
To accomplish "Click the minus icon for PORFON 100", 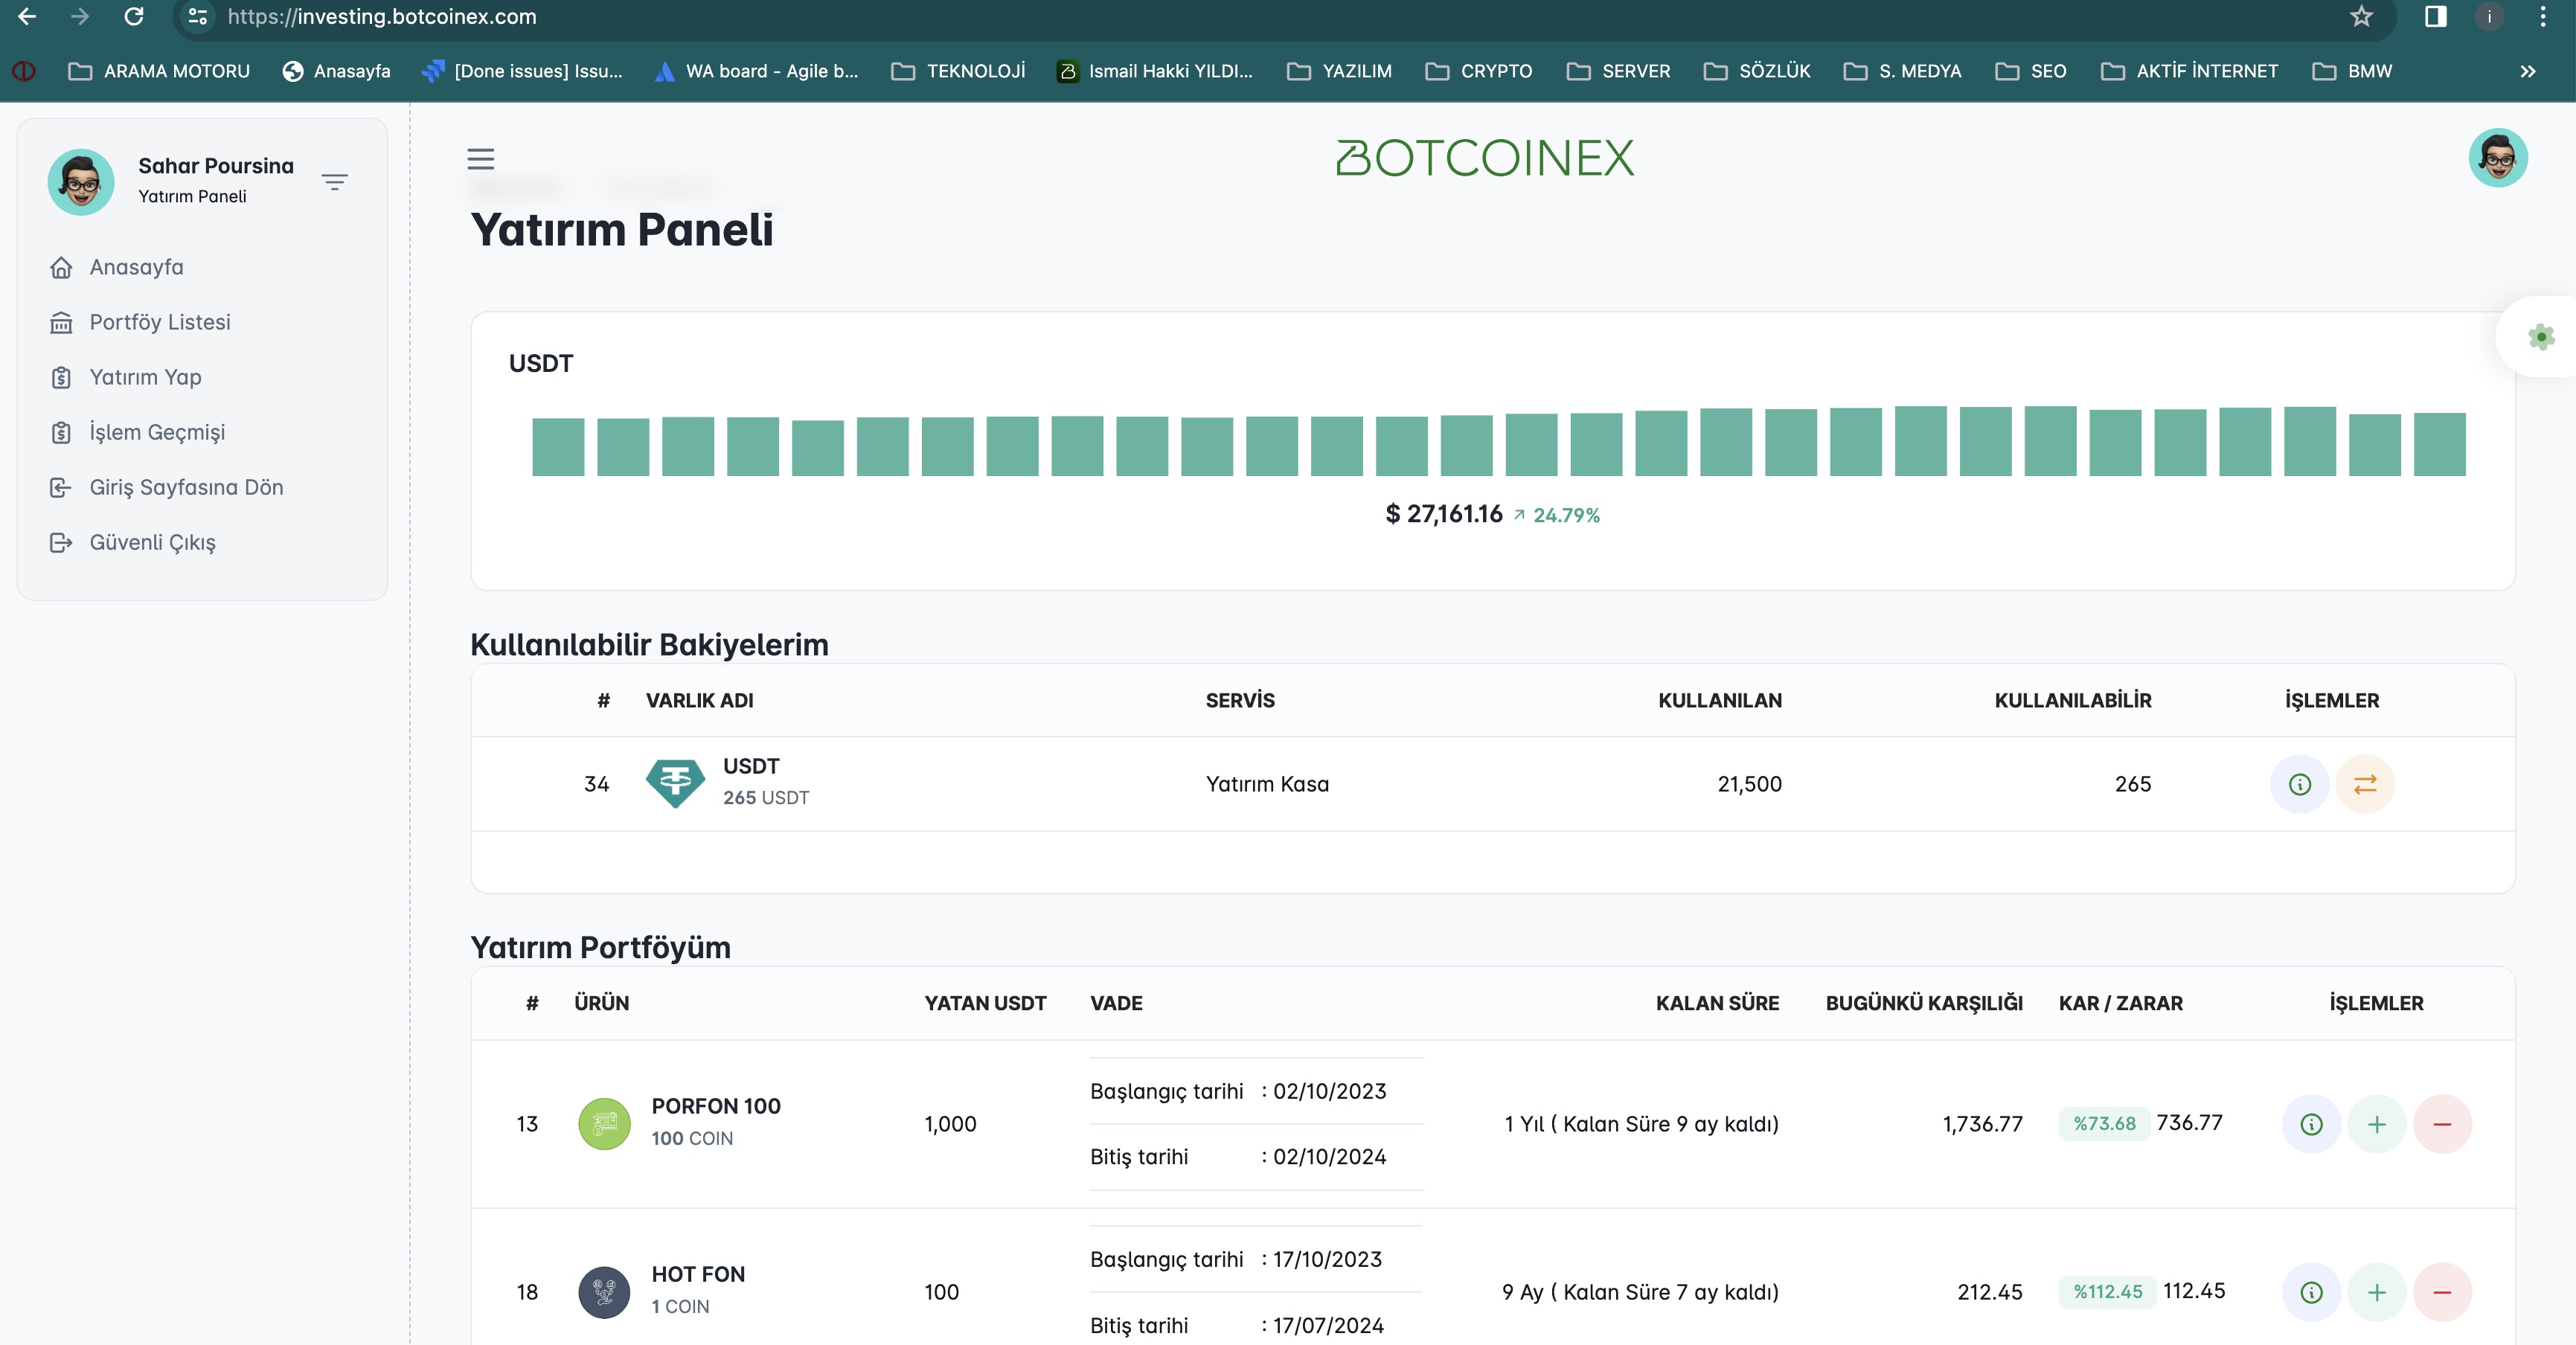I will [x=2442, y=1124].
